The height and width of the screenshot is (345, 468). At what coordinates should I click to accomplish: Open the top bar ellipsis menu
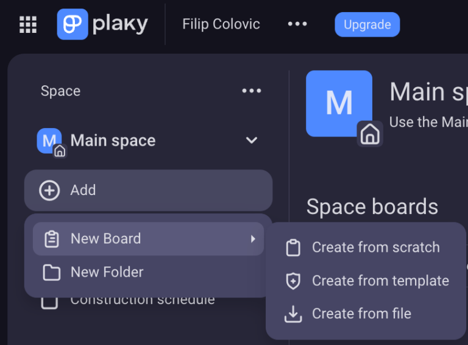[x=297, y=24]
